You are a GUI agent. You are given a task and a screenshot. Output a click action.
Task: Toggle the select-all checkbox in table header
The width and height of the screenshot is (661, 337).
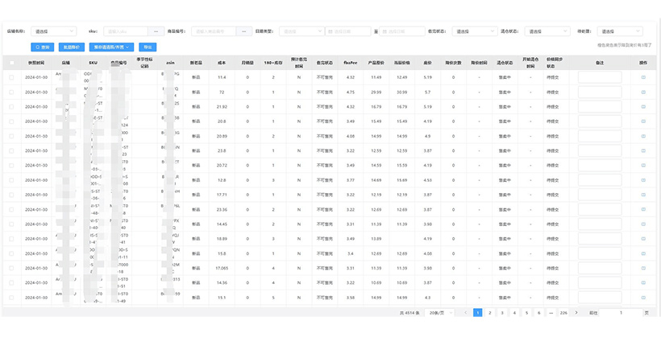pyautogui.click(x=11, y=62)
